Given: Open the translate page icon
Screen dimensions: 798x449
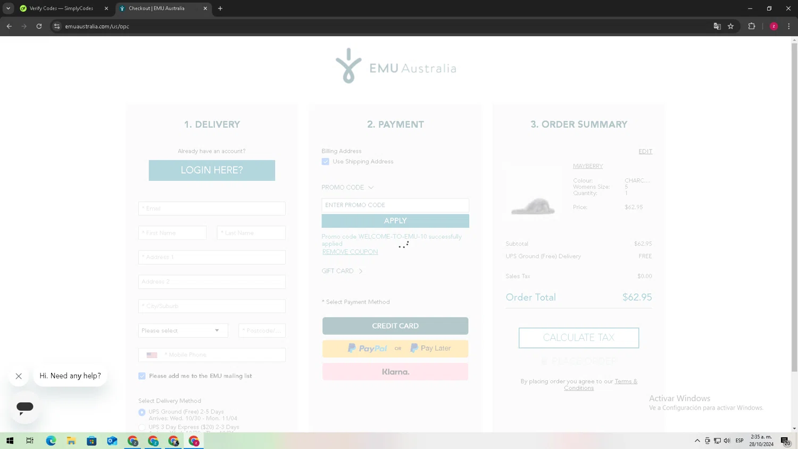Looking at the screenshot, I should (x=717, y=26).
